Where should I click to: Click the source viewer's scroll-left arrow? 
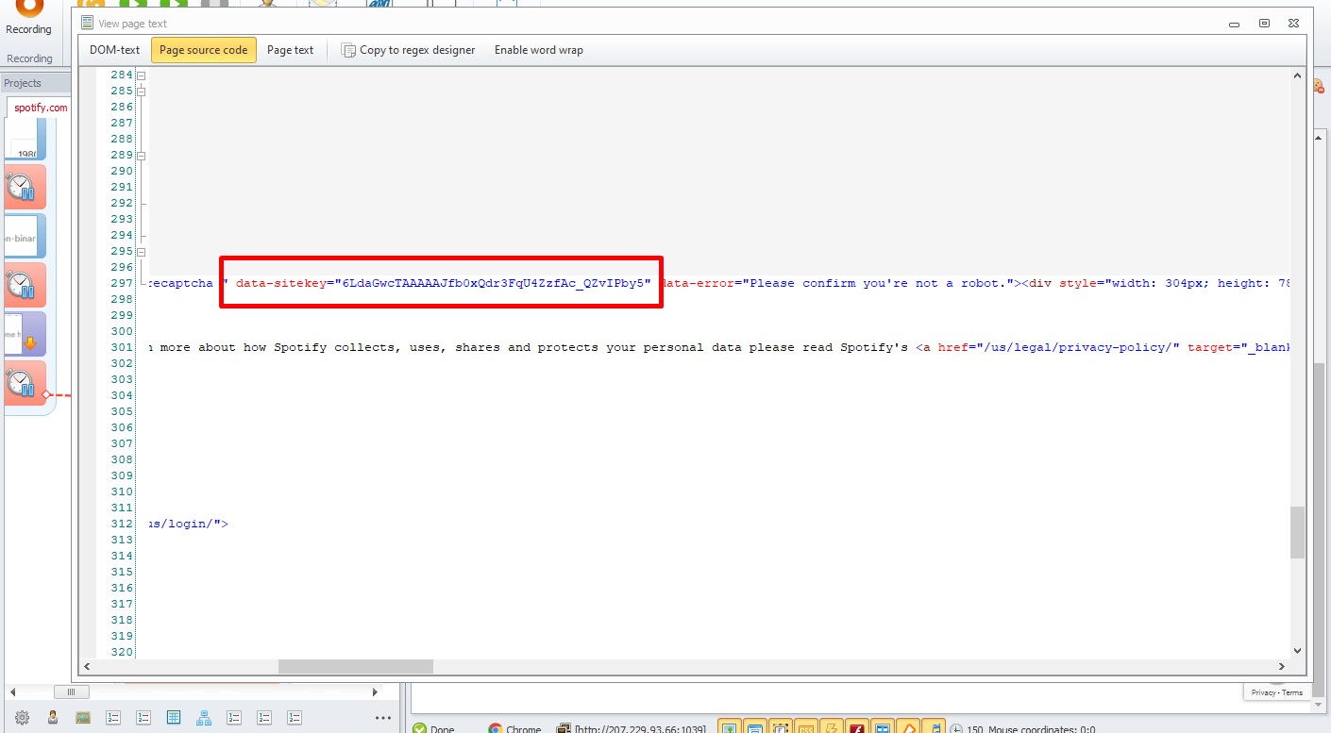tap(88, 666)
